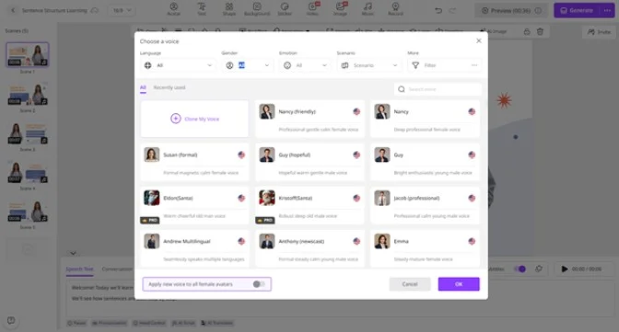Click the voice search input field

tap(438, 89)
